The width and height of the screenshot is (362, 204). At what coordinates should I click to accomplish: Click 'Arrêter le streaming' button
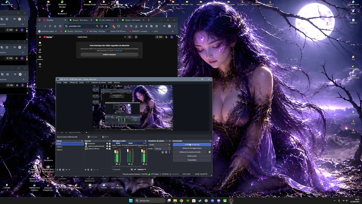[x=192, y=144]
